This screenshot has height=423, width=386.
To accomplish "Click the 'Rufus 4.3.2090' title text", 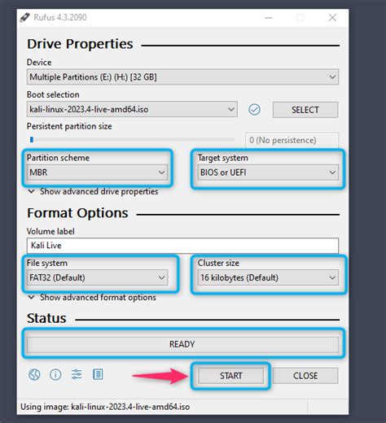I will click(x=60, y=18).
